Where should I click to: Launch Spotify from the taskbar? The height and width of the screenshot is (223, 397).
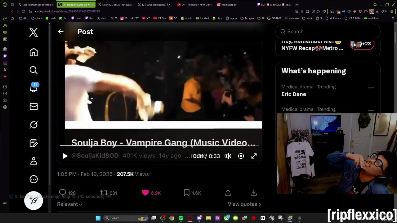pos(181,218)
